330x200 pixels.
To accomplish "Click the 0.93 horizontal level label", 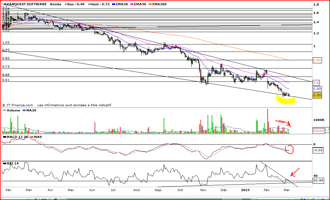I will 6,50.
